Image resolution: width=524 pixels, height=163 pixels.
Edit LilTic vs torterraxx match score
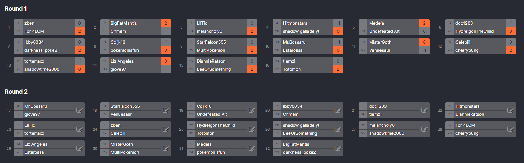coord(80,129)
